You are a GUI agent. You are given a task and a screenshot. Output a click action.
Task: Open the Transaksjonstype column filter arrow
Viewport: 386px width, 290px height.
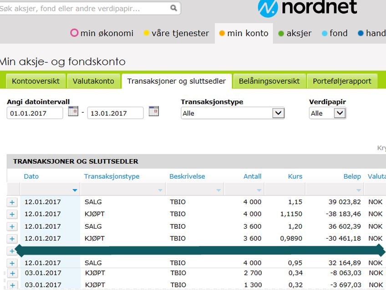click(x=160, y=190)
